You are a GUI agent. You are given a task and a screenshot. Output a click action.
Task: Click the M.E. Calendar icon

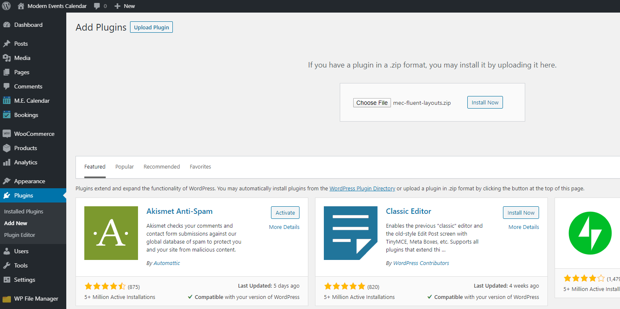7,101
